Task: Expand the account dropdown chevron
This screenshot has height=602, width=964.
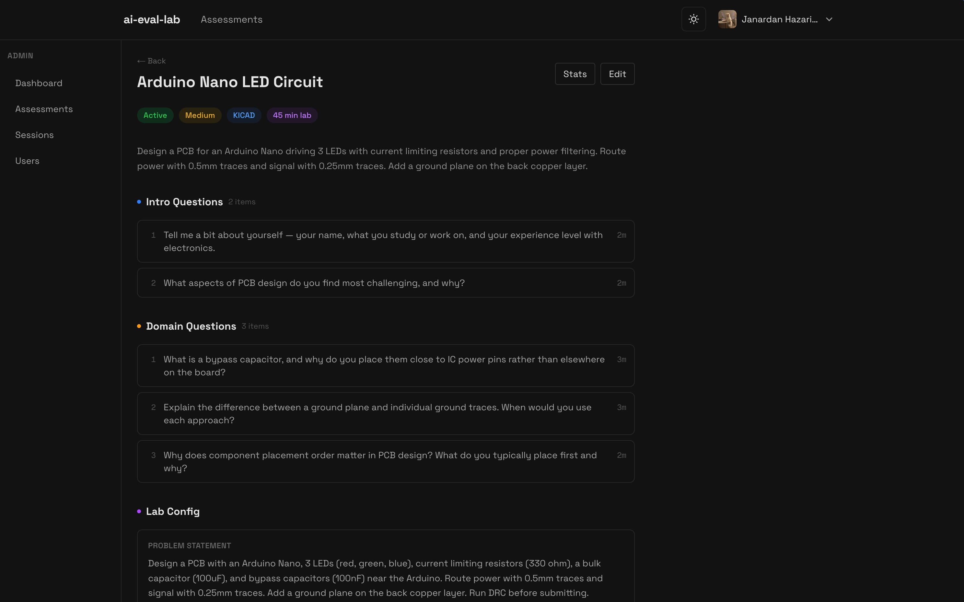Action: [829, 19]
